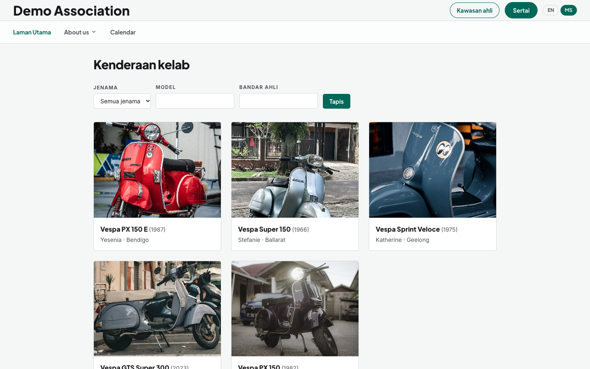The width and height of the screenshot is (590, 369).
Task: Focus the Bandar Ahli text field
Action: pyautogui.click(x=279, y=101)
